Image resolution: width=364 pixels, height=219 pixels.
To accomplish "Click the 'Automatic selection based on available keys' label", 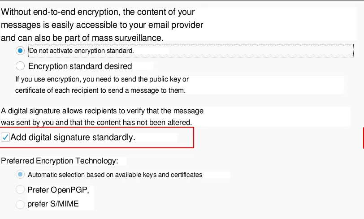I will (115, 175).
